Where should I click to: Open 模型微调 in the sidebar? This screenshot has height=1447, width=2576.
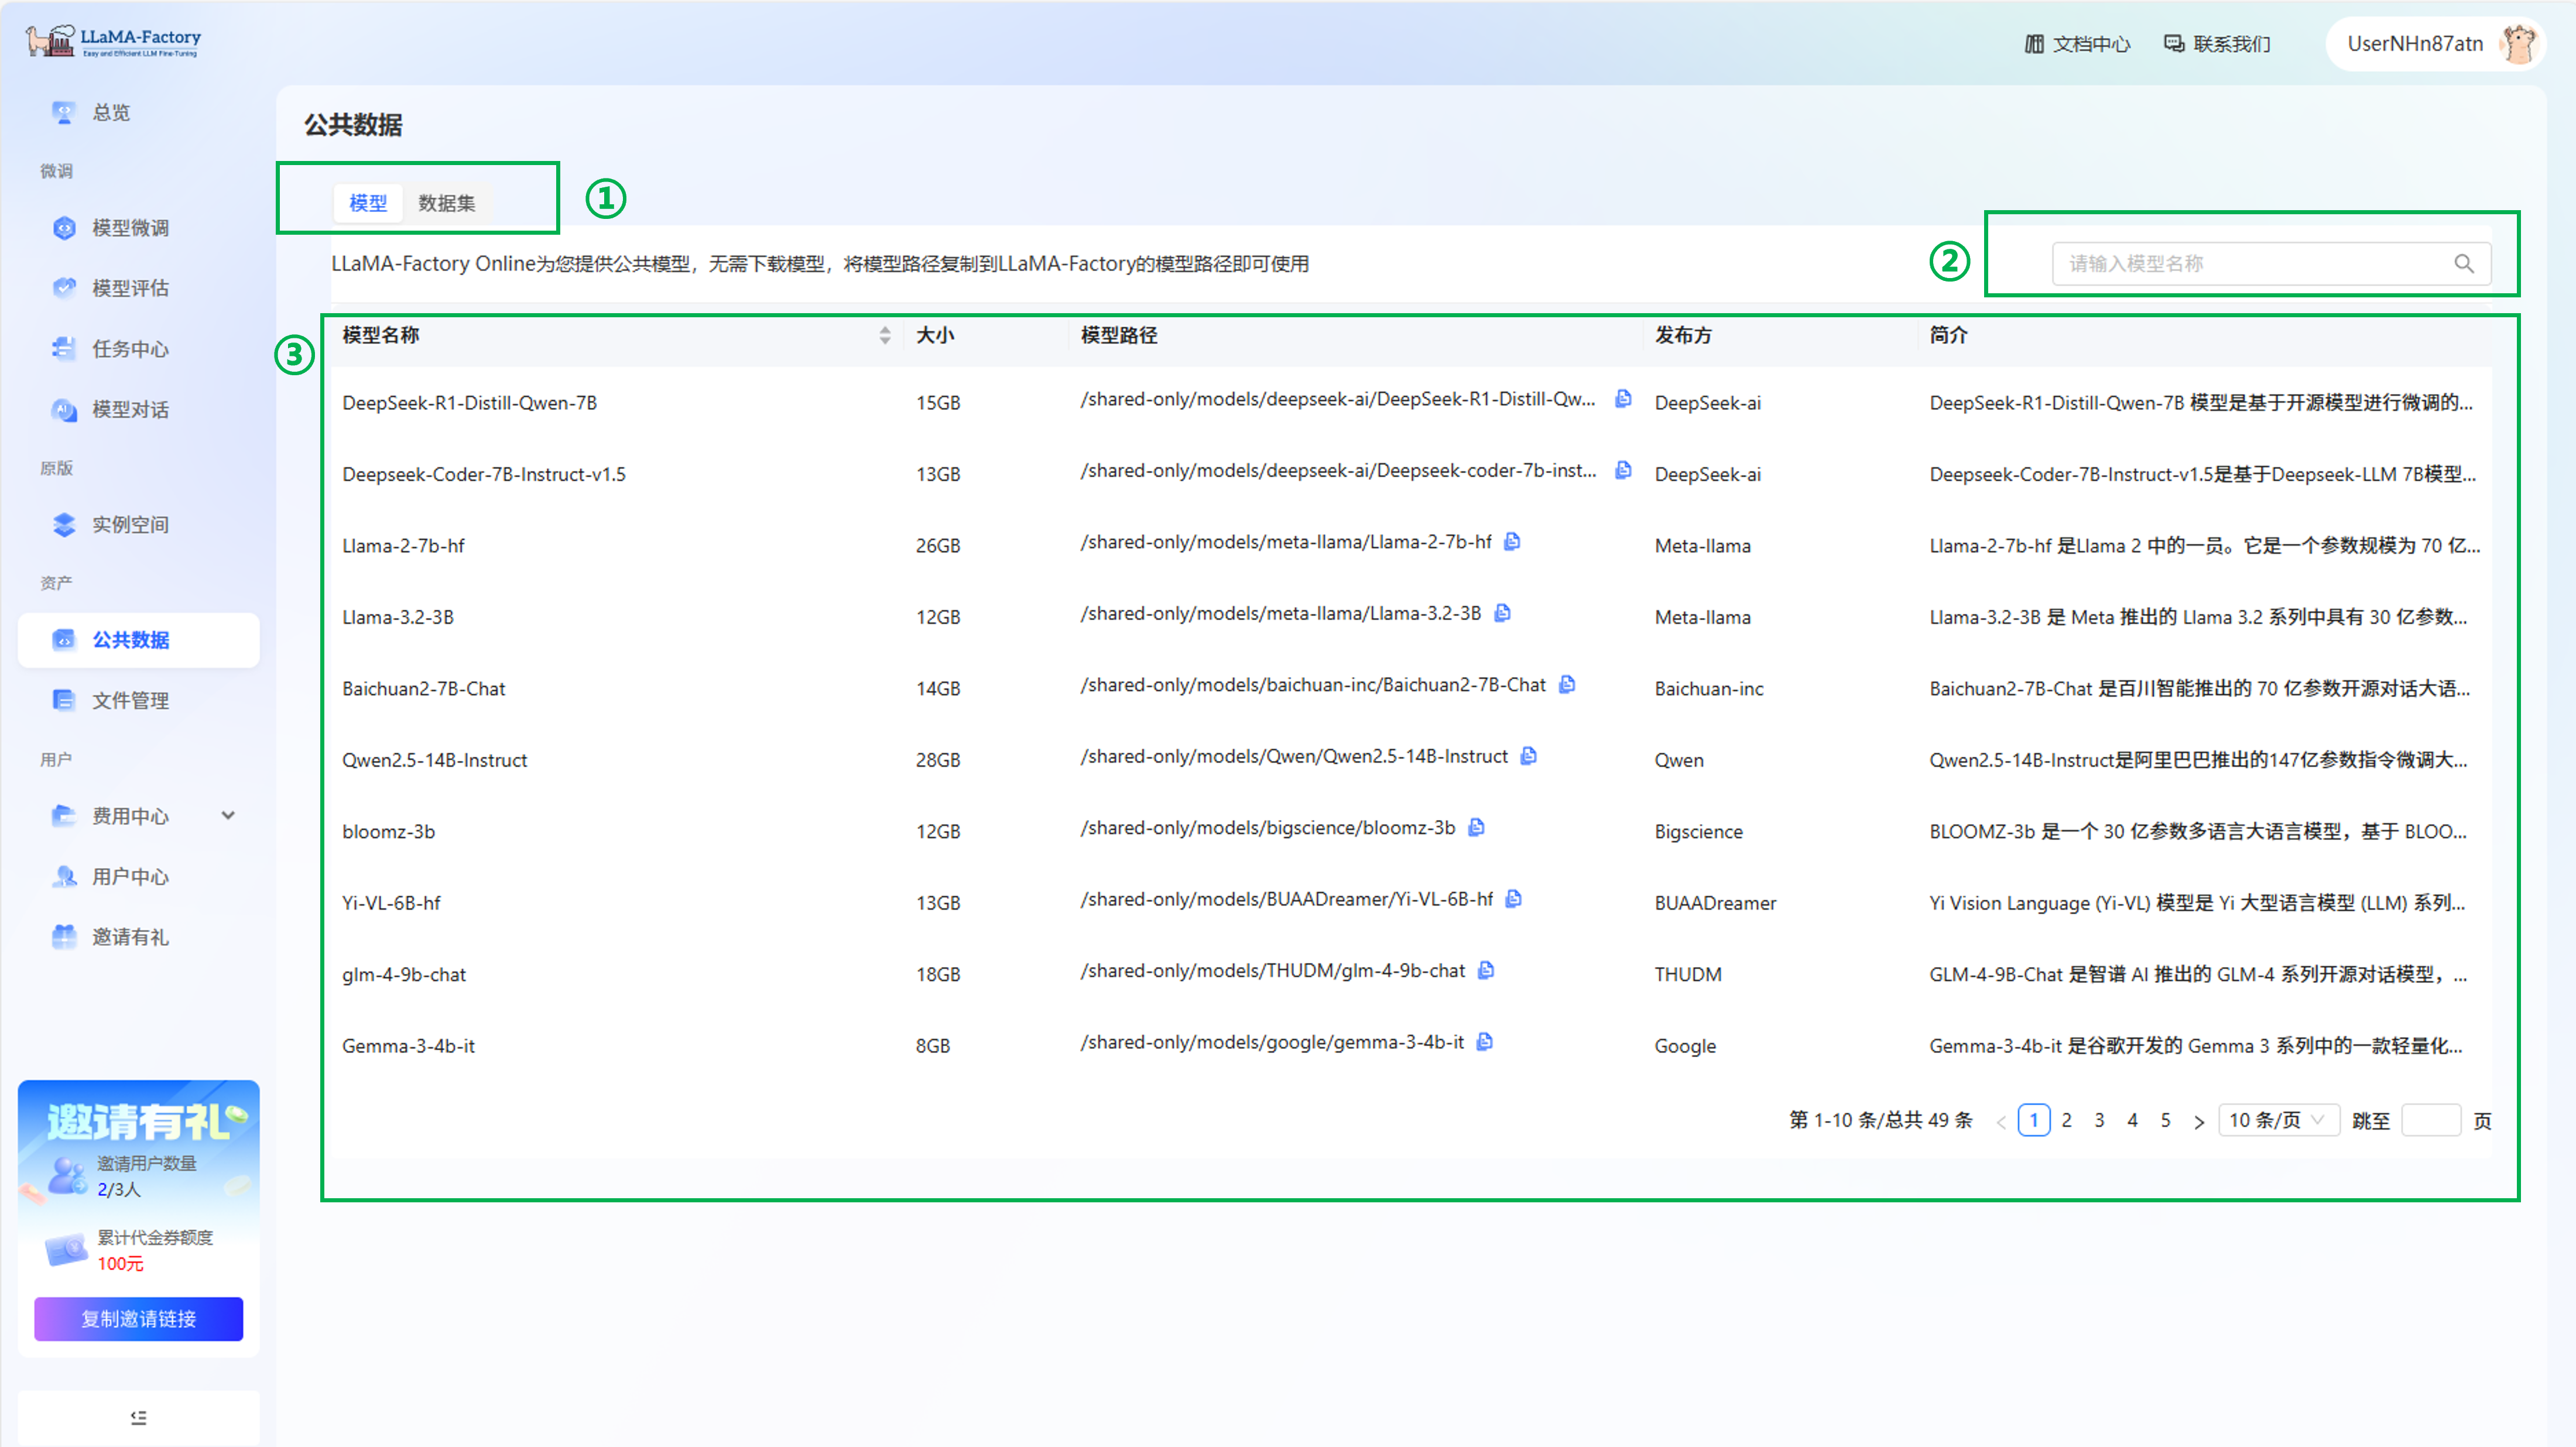[130, 227]
